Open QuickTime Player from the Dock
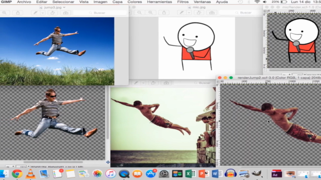The width and height of the screenshot is (321, 180). (x=124, y=174)
